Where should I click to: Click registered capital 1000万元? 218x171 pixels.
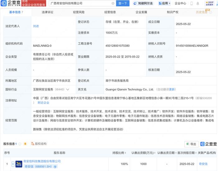(x=111, y=33)
